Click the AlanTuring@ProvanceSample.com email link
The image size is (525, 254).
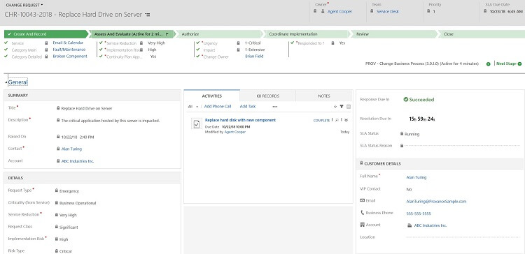point(436,201)
